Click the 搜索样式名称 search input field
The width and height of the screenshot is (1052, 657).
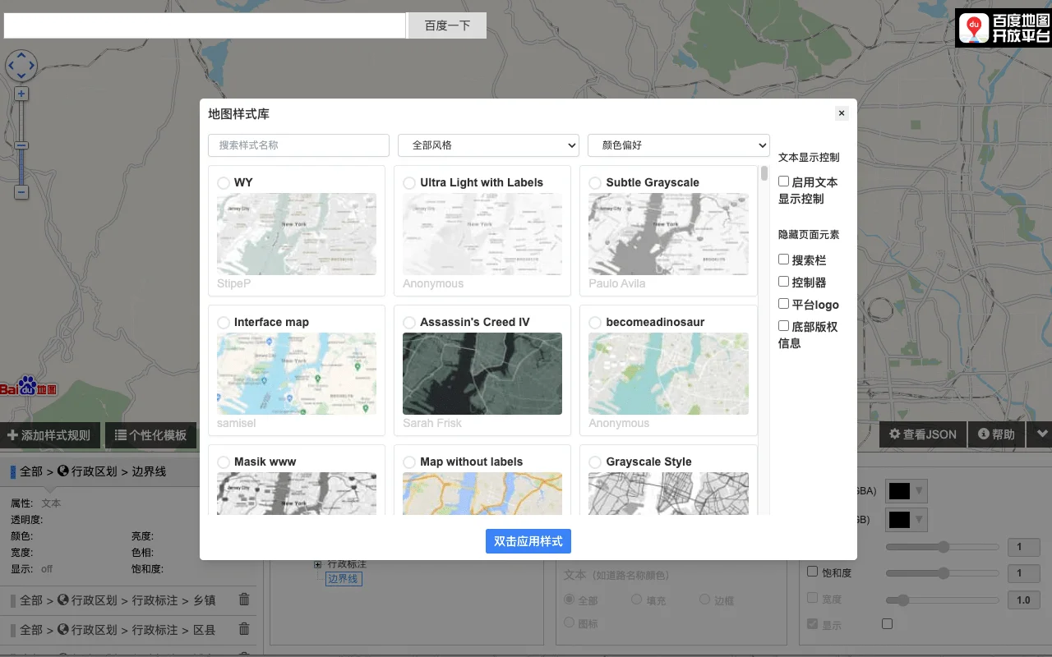point(298,145)
